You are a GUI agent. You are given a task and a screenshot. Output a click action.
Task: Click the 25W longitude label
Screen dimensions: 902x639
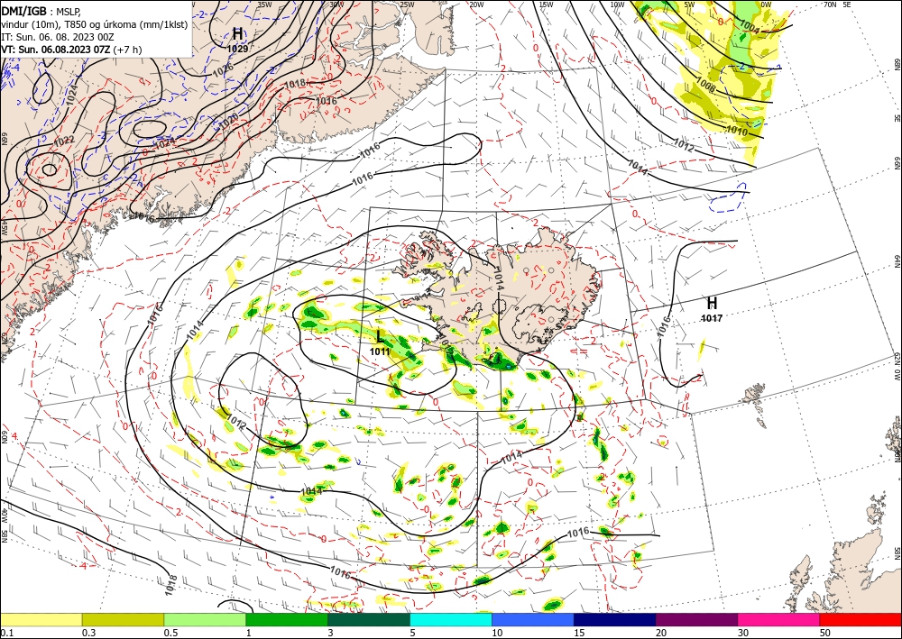coord(407,5)
